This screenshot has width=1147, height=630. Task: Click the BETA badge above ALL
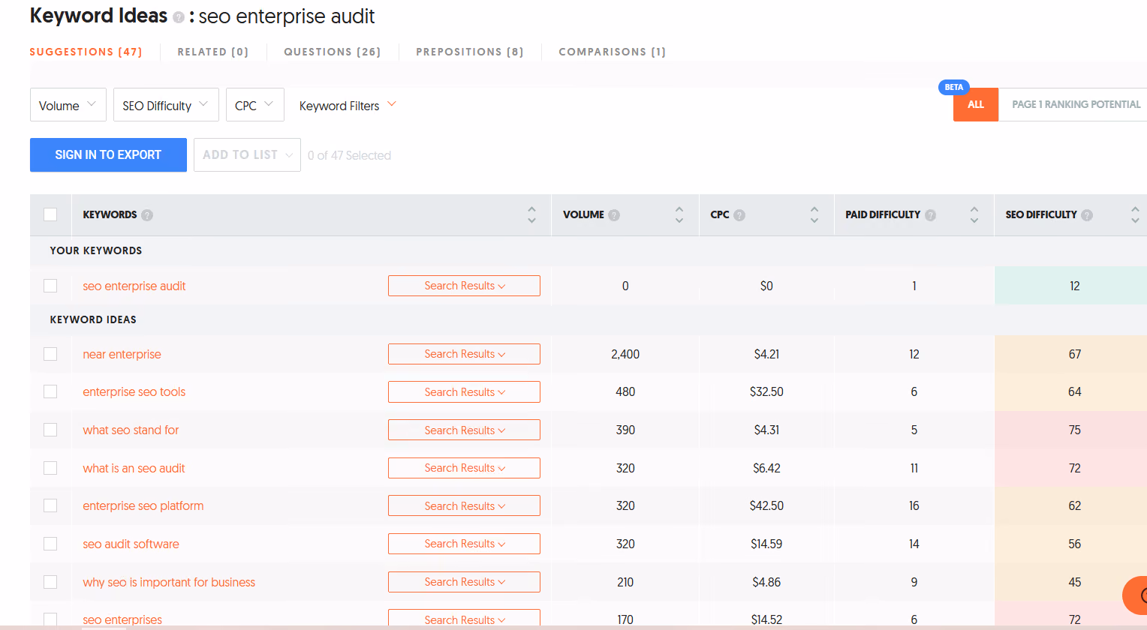(954, 87)
